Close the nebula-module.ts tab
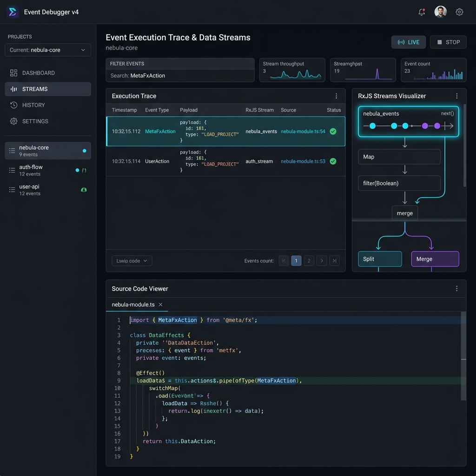Screen dimensions: 476x476 160,304
